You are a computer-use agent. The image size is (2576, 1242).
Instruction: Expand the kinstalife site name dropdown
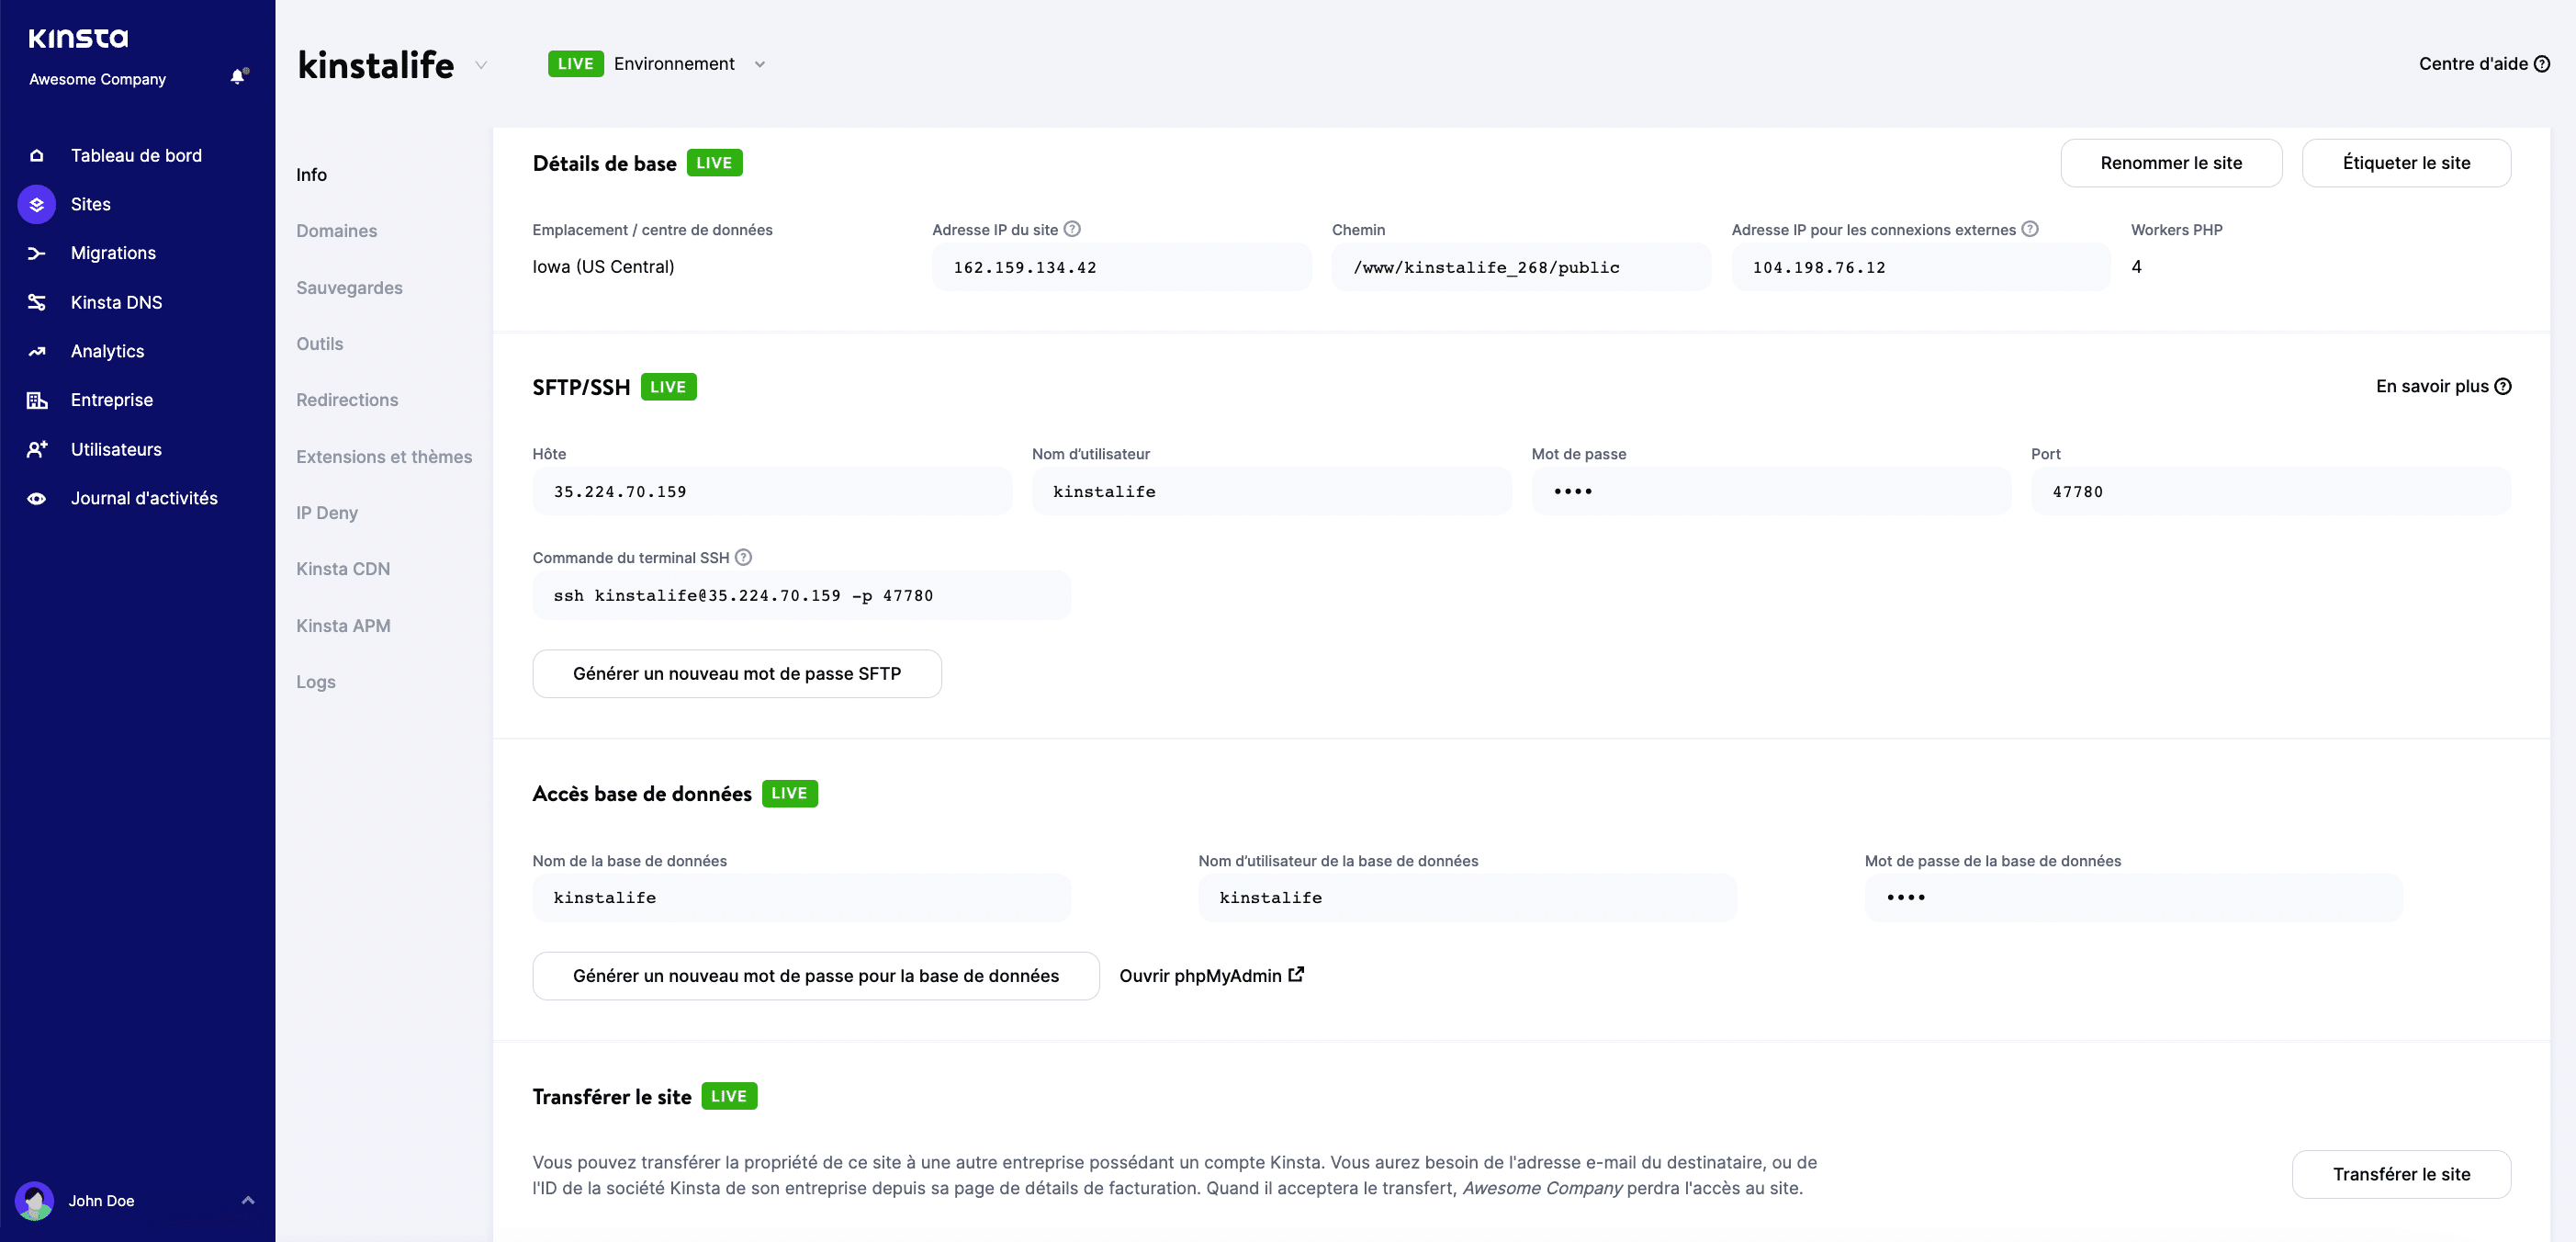point(481,64)
